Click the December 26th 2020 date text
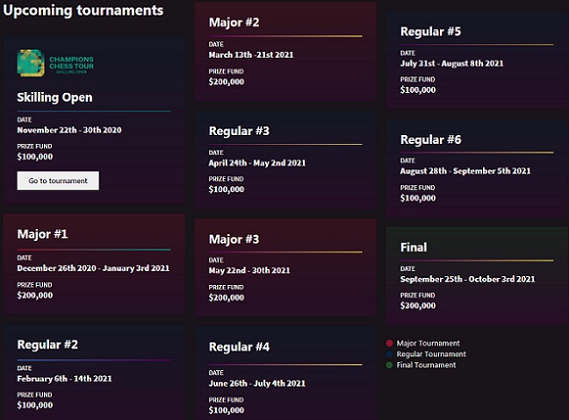 (56, 268)
